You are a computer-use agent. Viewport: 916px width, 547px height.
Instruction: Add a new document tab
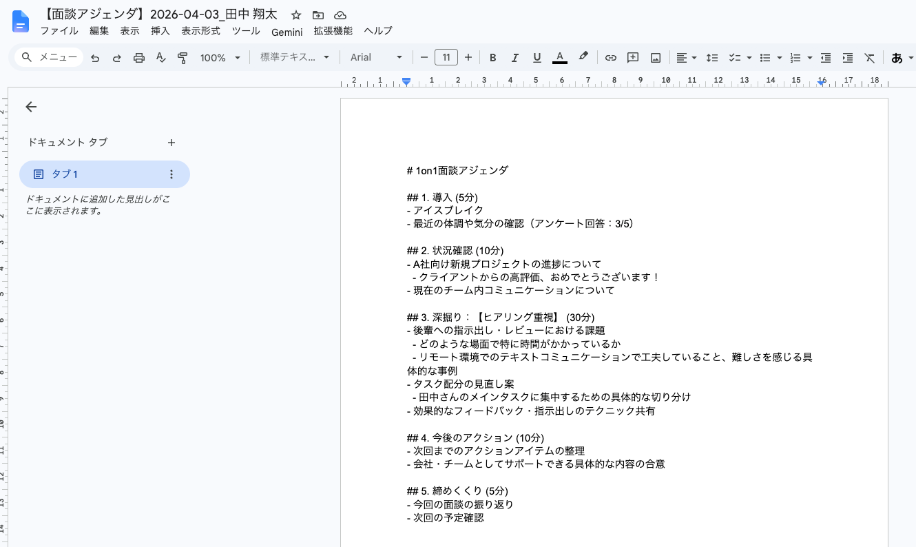(171, 143)
